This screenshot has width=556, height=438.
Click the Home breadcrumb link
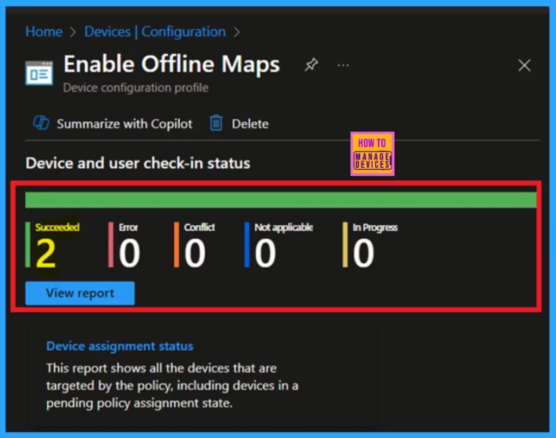[44, 32]
